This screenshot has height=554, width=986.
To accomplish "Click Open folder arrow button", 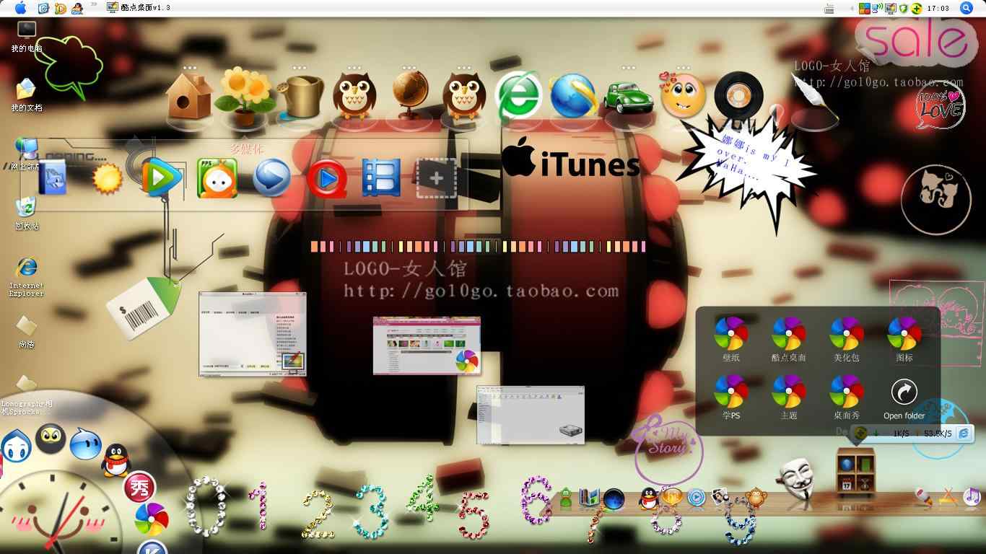I will pos(904,400).
